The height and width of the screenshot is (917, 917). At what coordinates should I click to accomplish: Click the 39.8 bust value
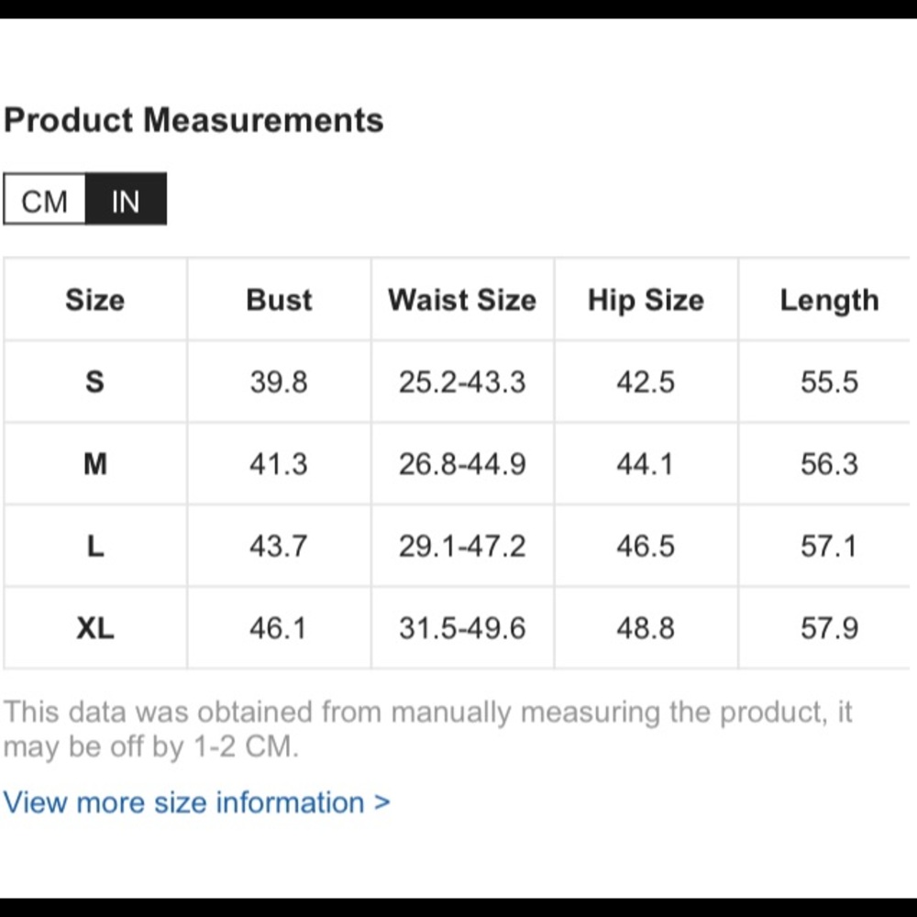[x=279, y=381]
